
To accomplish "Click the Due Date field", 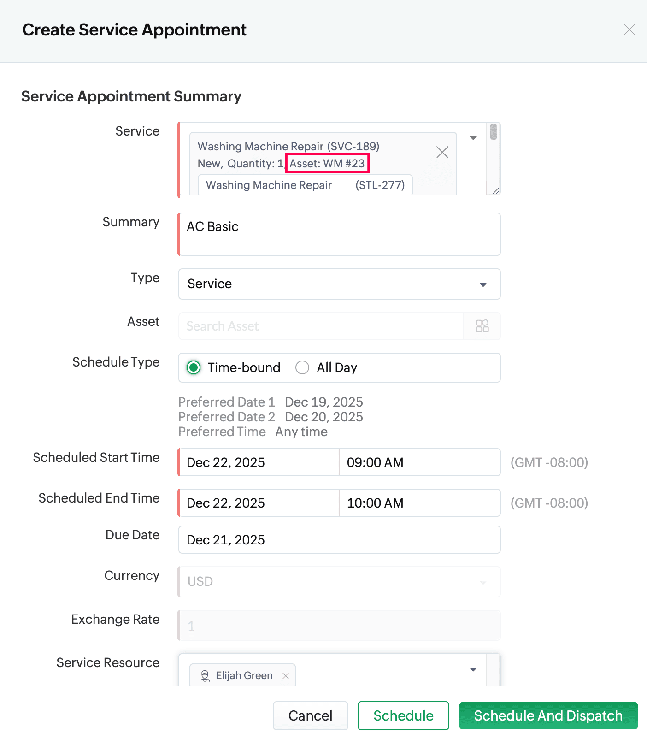I will coord(339,540).
